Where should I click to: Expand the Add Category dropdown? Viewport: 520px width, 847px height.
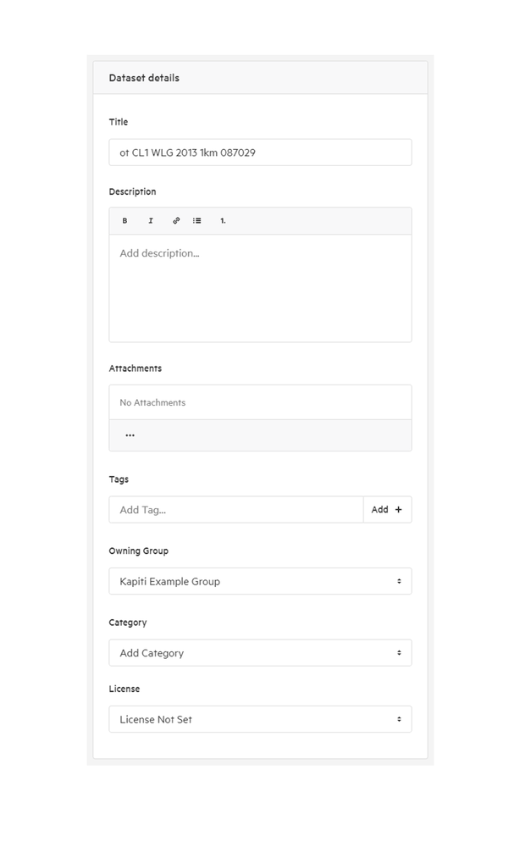tap(260, 653)
